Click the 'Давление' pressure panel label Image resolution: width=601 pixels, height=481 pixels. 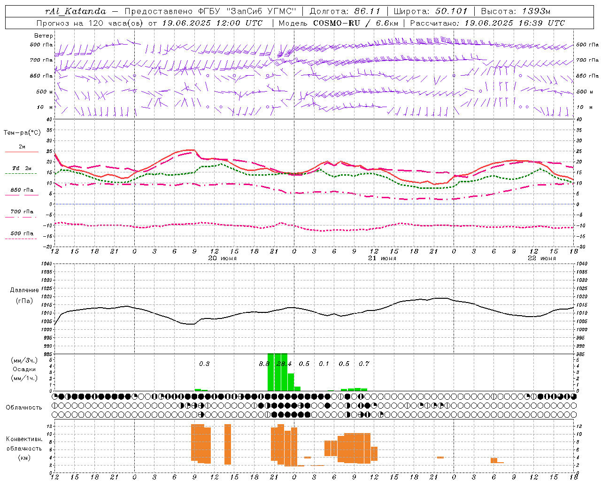tap(24, 290)
